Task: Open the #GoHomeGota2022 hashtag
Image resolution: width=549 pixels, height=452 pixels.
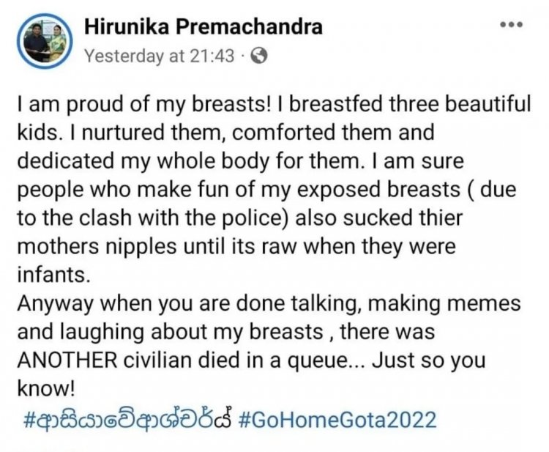Action: [337, 420]
